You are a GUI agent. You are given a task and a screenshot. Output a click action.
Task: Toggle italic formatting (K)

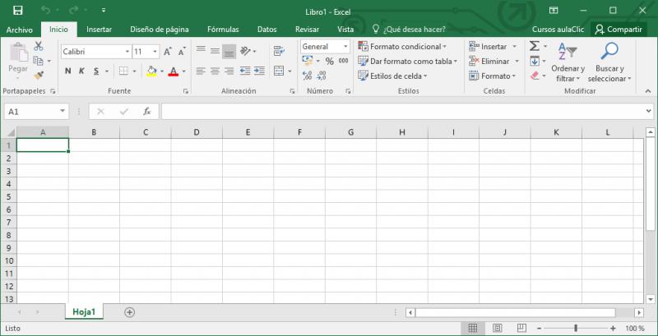[x=82, y=71]
